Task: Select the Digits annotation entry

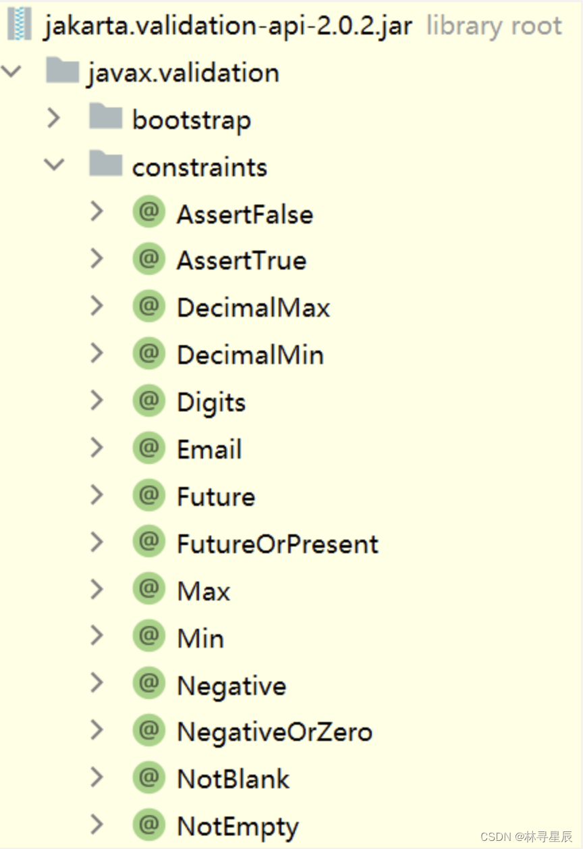Action: [211, 403]
